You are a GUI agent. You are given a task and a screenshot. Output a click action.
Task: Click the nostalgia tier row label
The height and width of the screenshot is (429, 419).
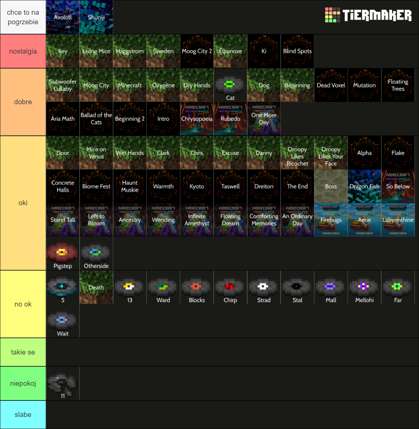click(23, 51)
